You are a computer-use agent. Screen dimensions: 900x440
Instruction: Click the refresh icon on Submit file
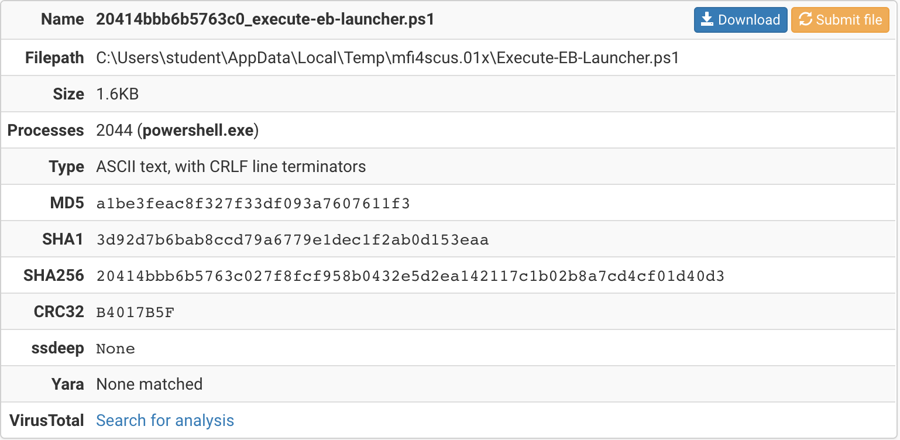(806, 20)
